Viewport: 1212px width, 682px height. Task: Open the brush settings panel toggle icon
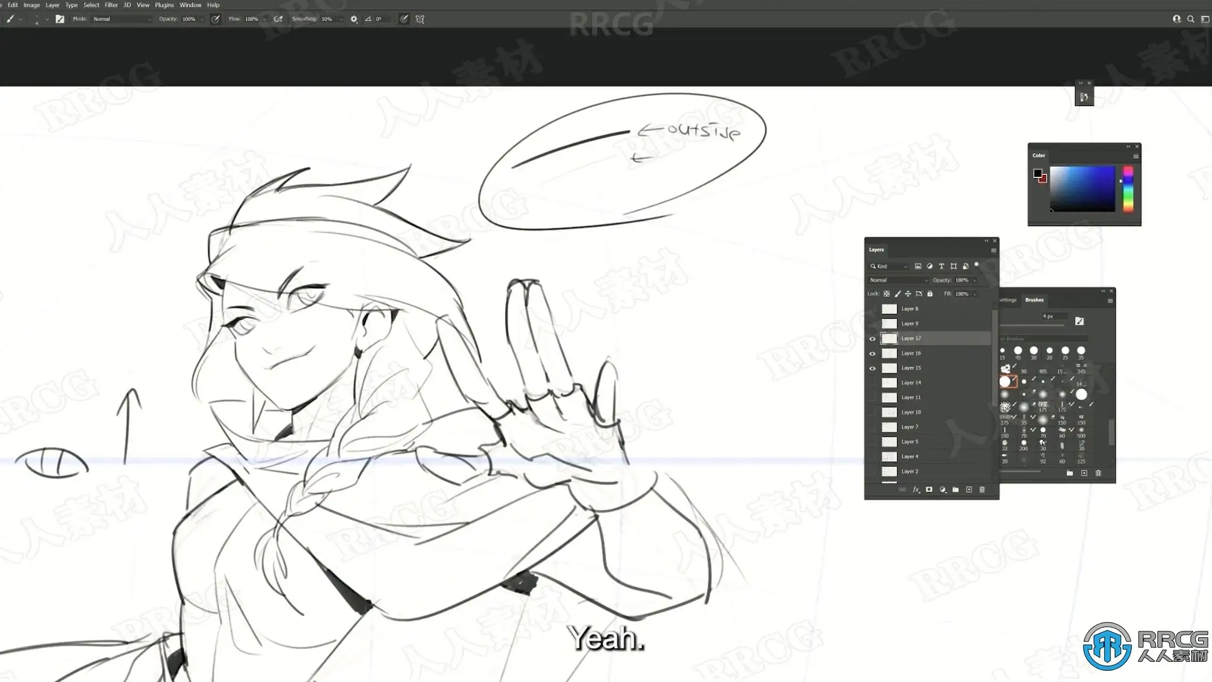click(60, 19)
